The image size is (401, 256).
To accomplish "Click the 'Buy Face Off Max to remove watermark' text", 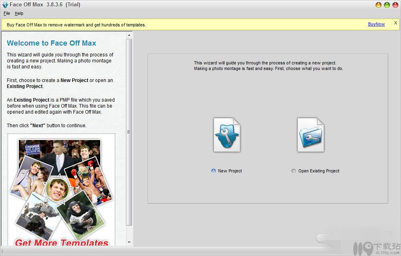I will pyautogui.click(x=76, y=25).
